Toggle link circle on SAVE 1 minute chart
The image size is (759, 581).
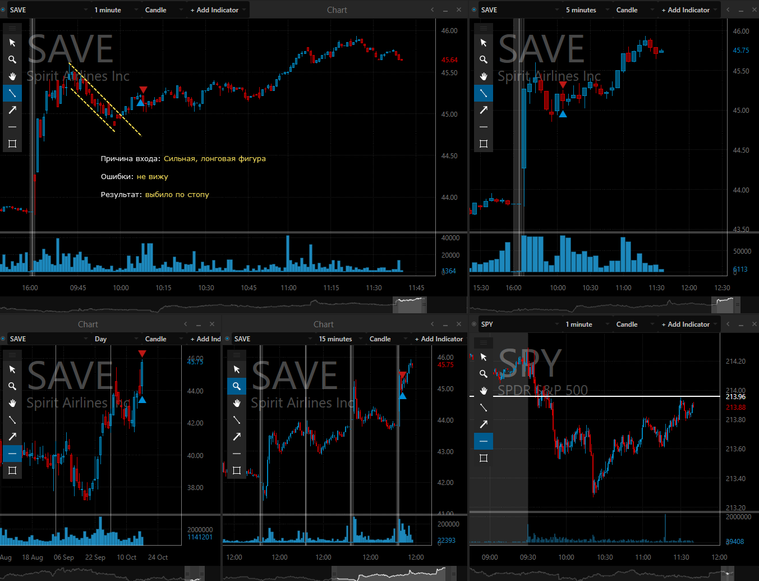coord(3,10)
